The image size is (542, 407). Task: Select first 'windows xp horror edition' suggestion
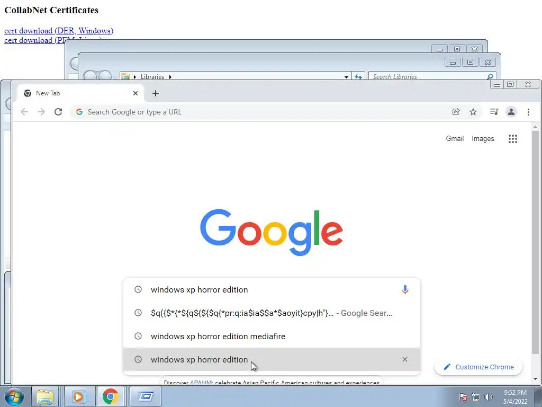(x=272, y=290)
